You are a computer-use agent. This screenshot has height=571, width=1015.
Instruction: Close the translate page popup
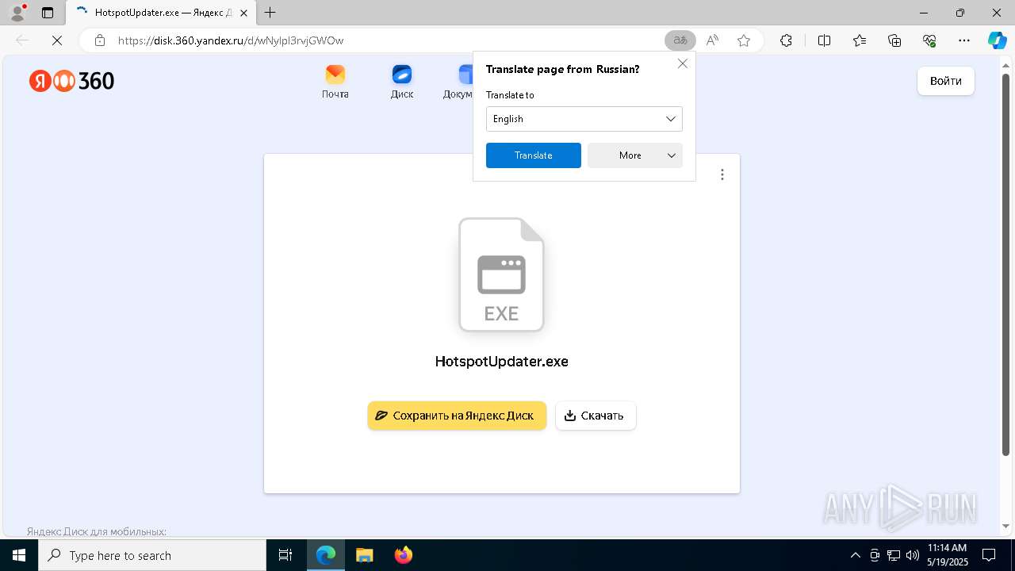click(683, 63)
